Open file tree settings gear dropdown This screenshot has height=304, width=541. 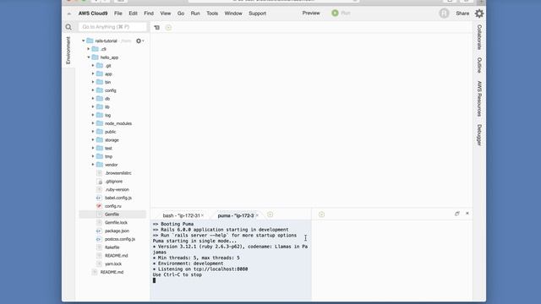[139, 41]
